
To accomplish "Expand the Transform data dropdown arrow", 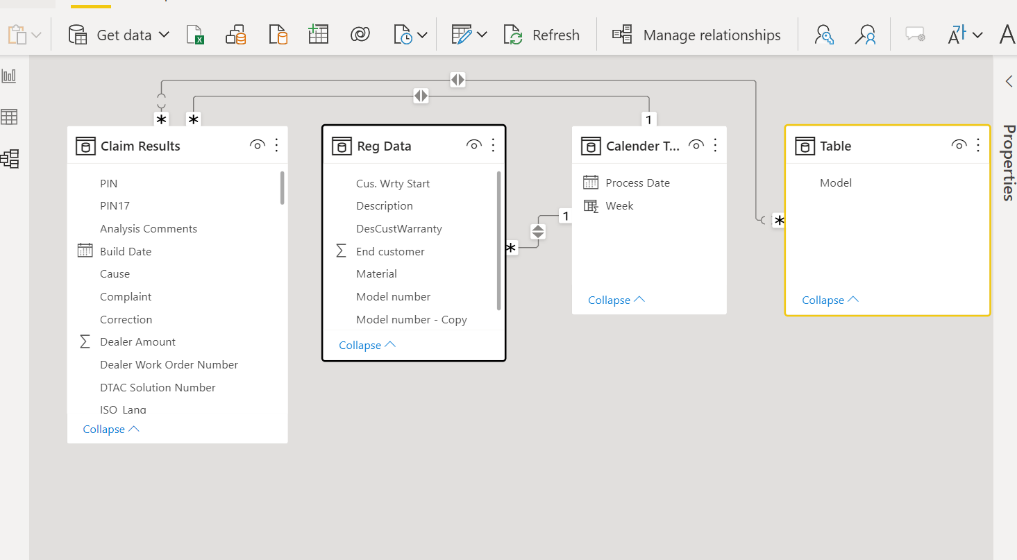I will [x=482, y=35].
